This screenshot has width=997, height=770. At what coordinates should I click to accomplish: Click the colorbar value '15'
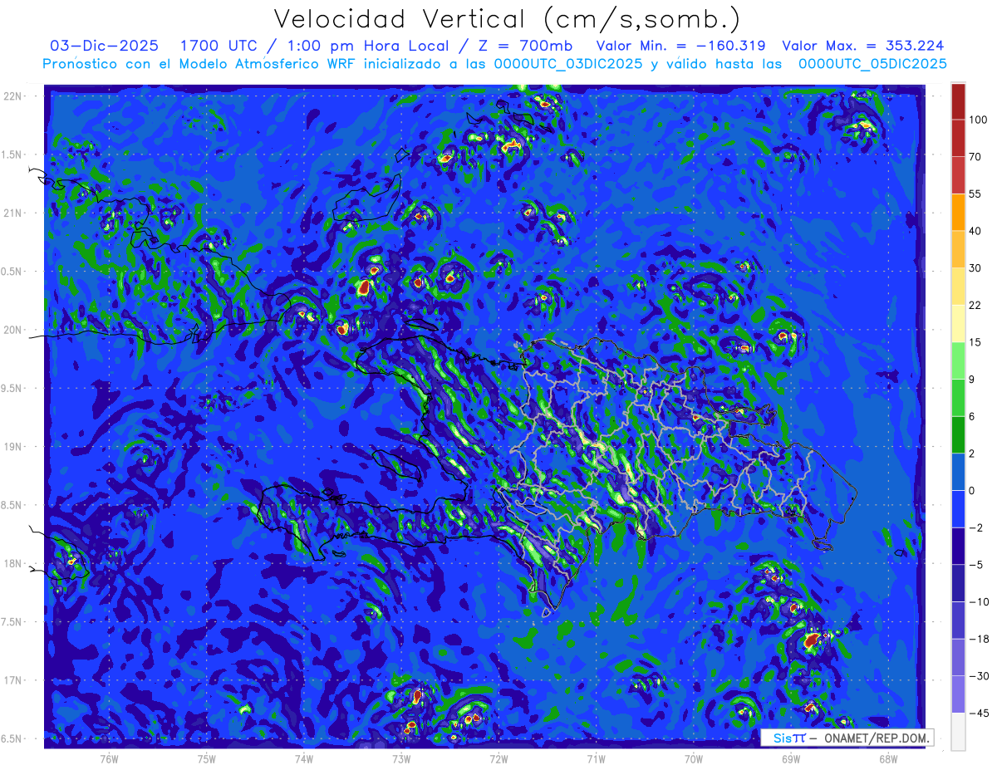click(x=975, y=342)
